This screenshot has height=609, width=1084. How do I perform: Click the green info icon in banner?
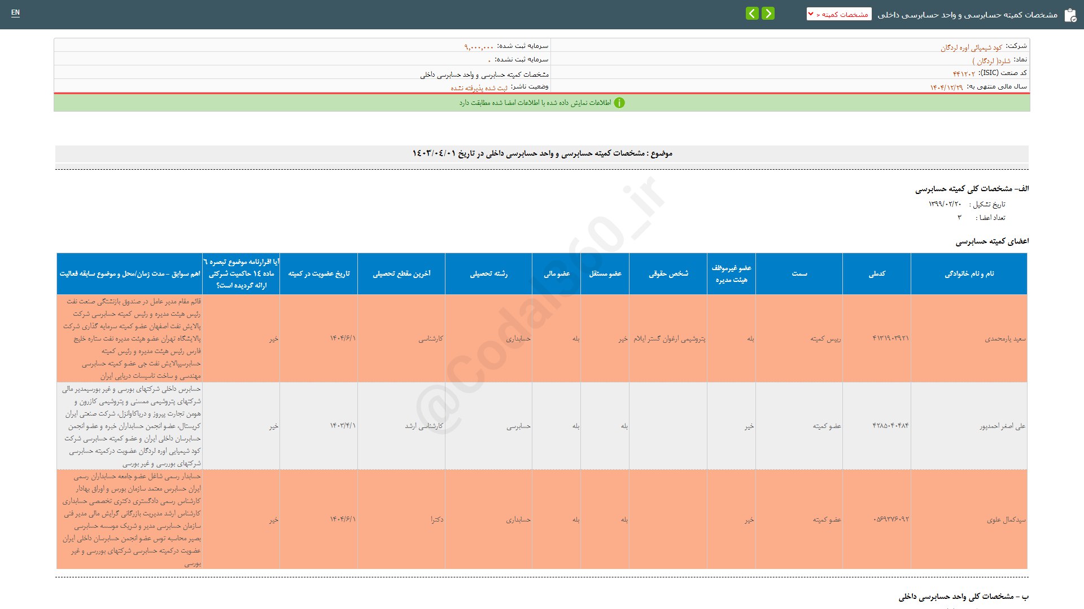619,103
